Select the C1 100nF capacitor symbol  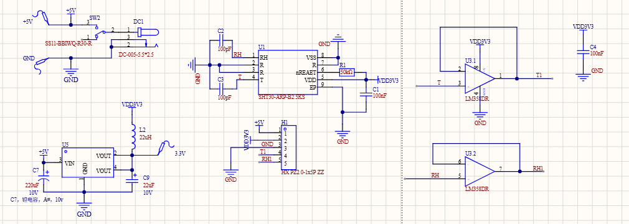pyautogui.click(x=366, y=95)
